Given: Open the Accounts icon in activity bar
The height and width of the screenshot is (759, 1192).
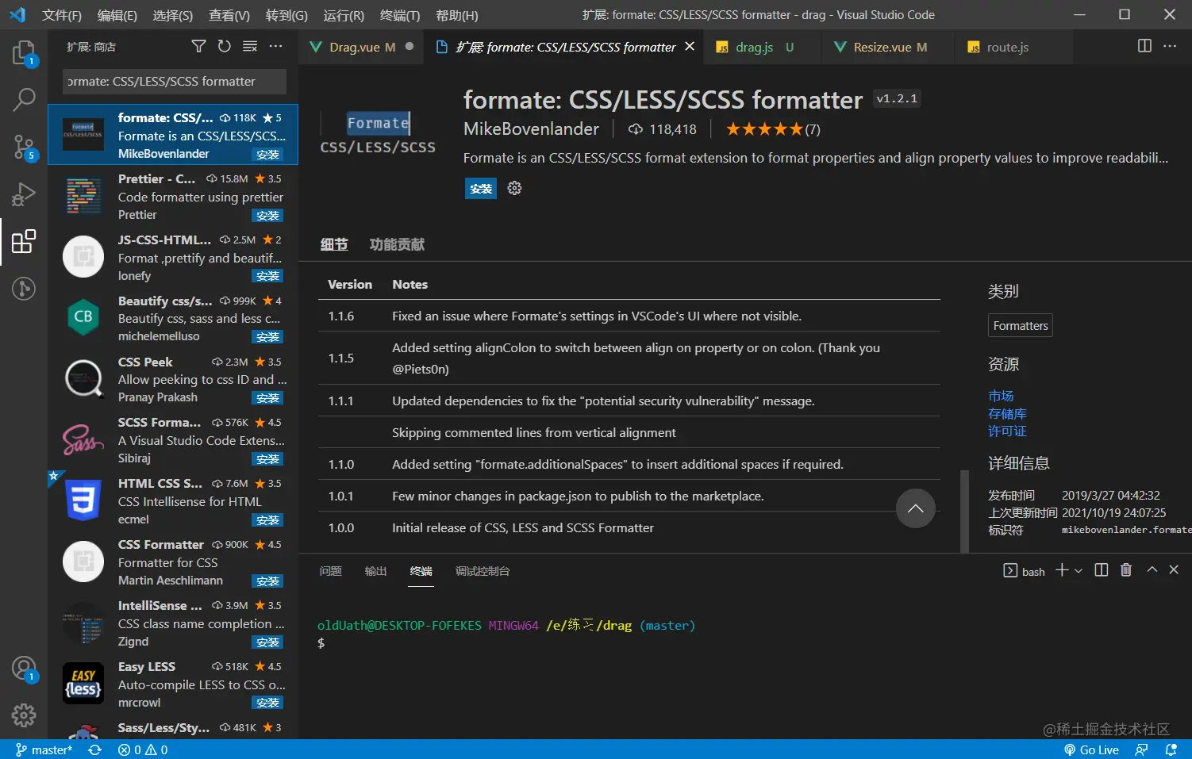Looking at the screenshot, I should point(24,669).
